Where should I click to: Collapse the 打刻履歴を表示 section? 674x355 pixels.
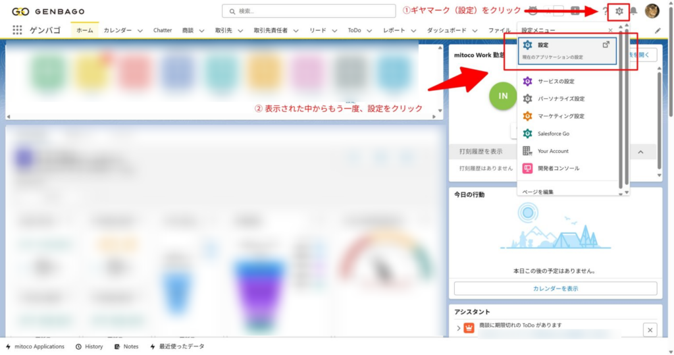tap(641, 152)
